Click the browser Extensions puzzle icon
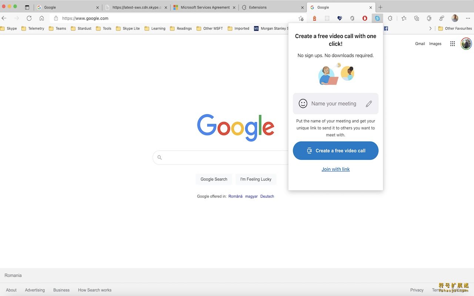This screenshot has height=296, width=474. [x=390, y=18]
